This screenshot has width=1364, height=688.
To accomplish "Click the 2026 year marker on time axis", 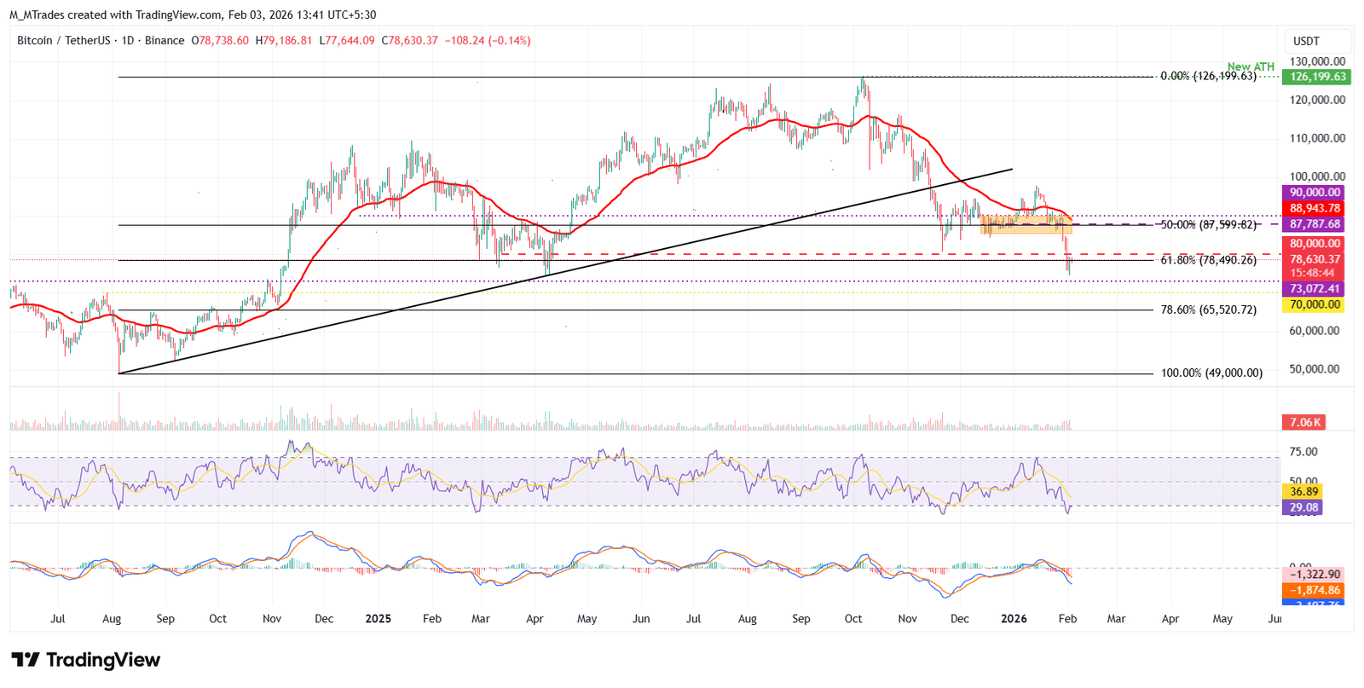I will pyautogui.click(x=1013, y=618).
